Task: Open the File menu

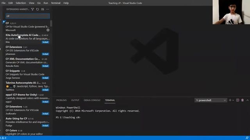Action: pyautogui.click(x=4, y=3)
